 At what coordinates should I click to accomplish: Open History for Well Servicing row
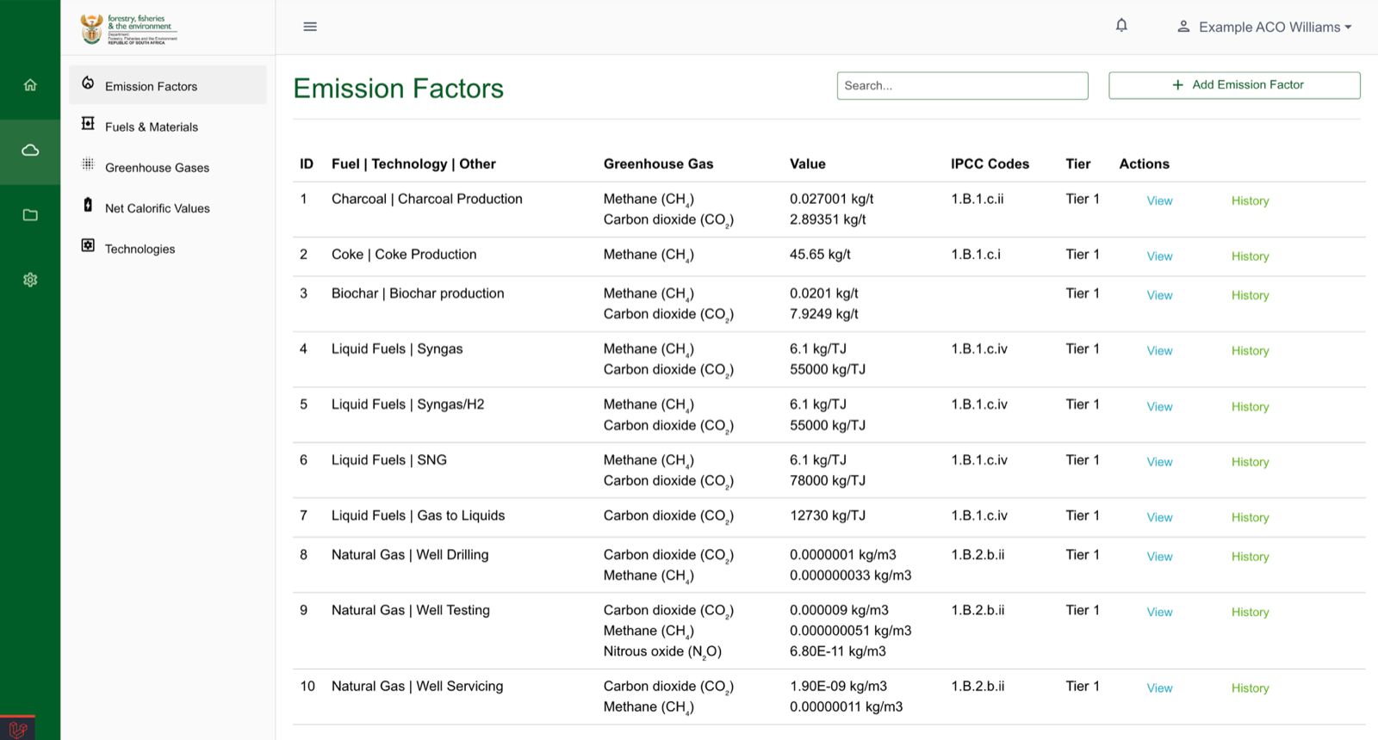pyautogui.click(x=1250, y=688)
